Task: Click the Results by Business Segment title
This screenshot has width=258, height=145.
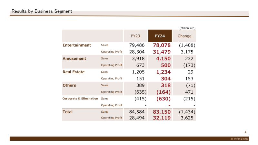Action: pyautogui.click(x=42, y=11)
